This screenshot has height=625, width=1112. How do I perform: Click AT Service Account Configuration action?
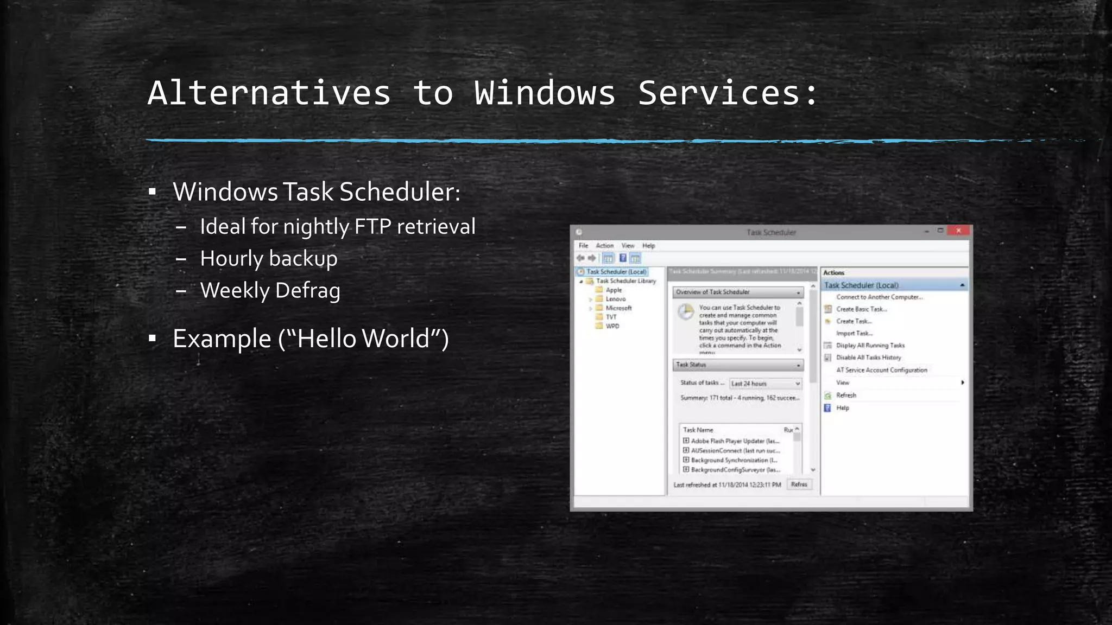pos(882,370)
